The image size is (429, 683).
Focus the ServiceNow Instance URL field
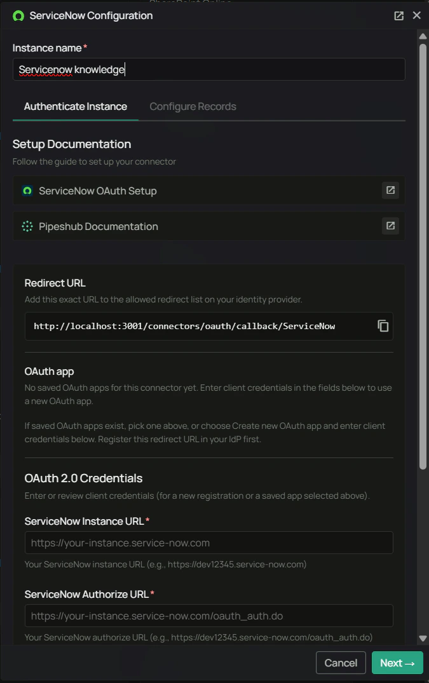point(209,543)
